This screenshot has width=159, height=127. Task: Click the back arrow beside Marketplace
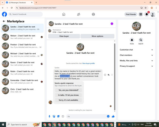(x=4, y=21)
